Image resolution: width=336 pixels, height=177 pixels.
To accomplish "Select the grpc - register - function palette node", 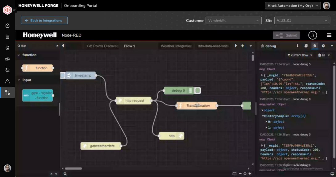I will 38,95.
